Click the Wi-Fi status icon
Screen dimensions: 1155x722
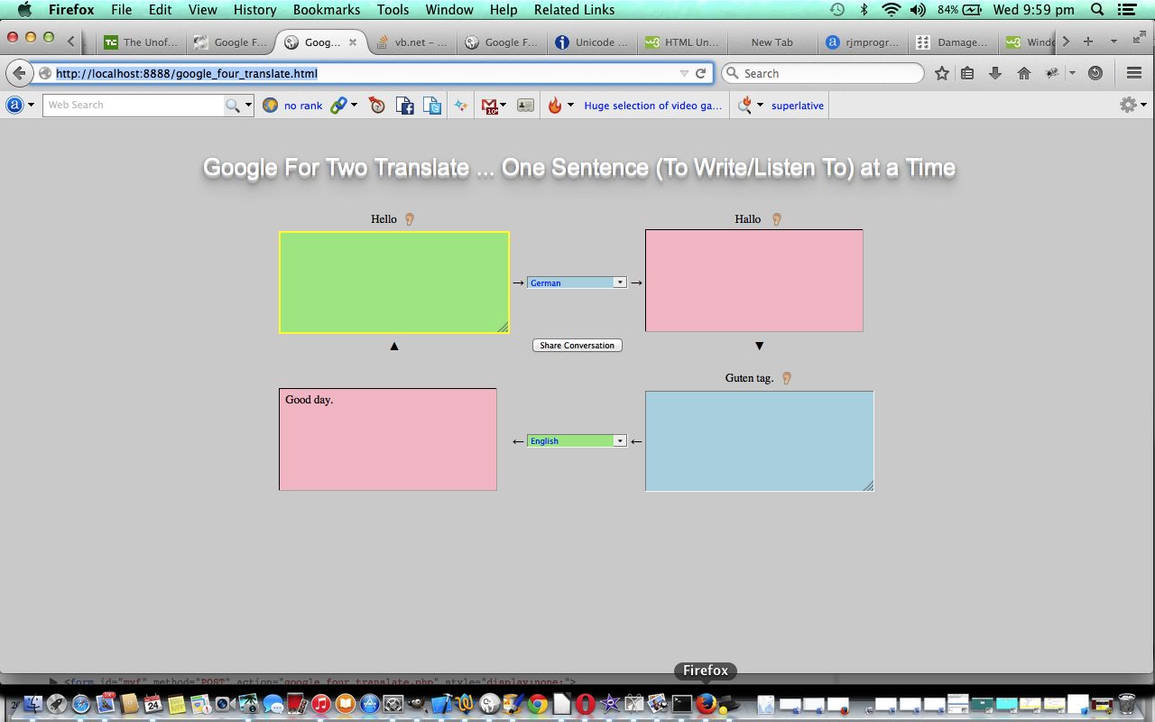[892, 10]
